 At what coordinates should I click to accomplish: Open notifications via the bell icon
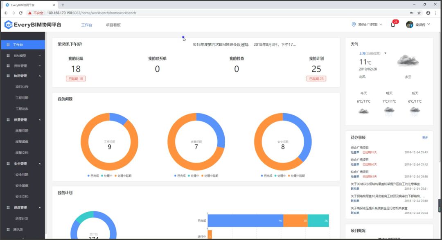click(393, 25)
